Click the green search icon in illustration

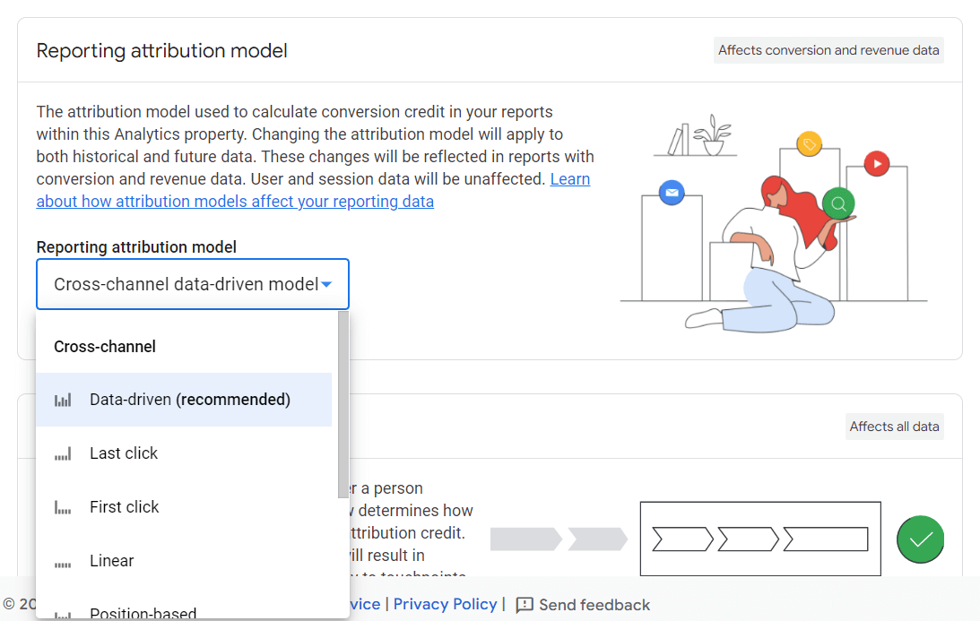click(x=838, y=203)
